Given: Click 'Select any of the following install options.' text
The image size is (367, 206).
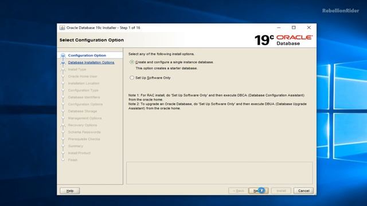Looking at the screenshot, I should 161,54.
